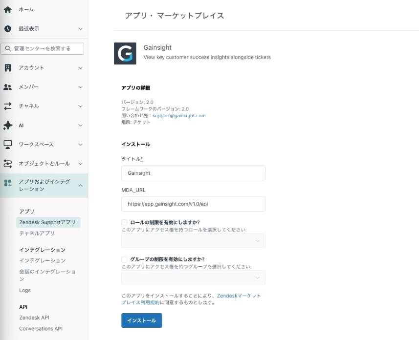Click the Gainsight app name heading
Viewport: 419px width, 340px height.
157,47
